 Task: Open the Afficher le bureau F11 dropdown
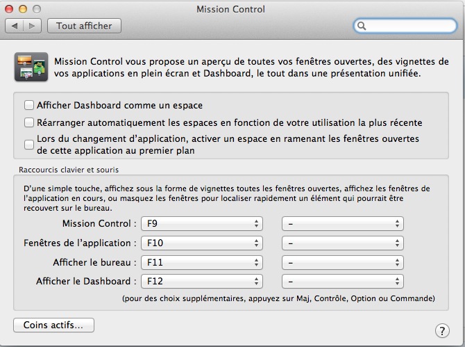tap(202, 263)
